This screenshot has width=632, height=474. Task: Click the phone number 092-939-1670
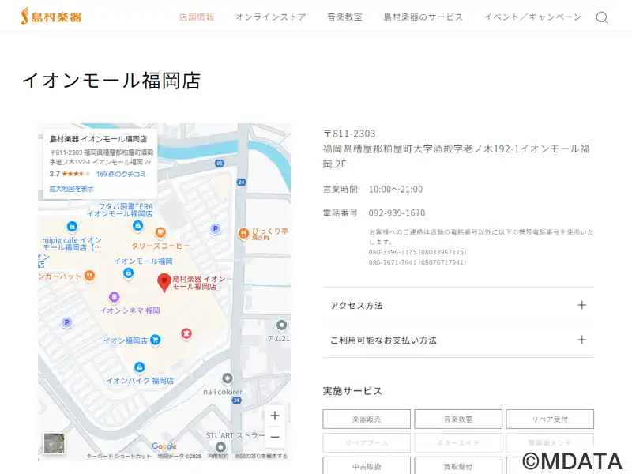pos(397,213)
